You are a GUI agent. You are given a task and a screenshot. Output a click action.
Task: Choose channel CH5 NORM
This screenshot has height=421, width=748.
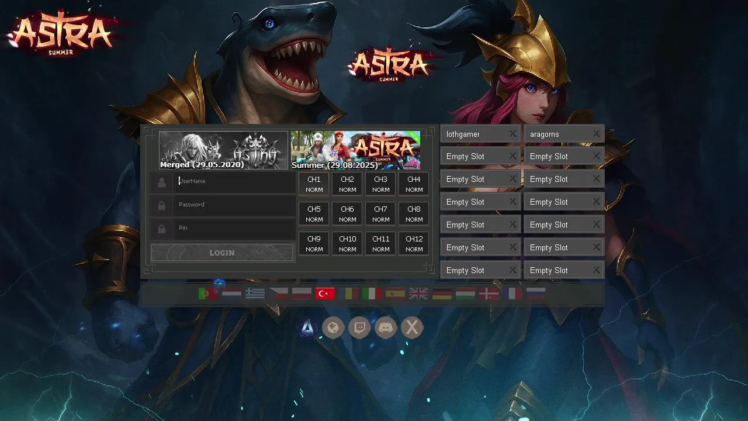314,213
